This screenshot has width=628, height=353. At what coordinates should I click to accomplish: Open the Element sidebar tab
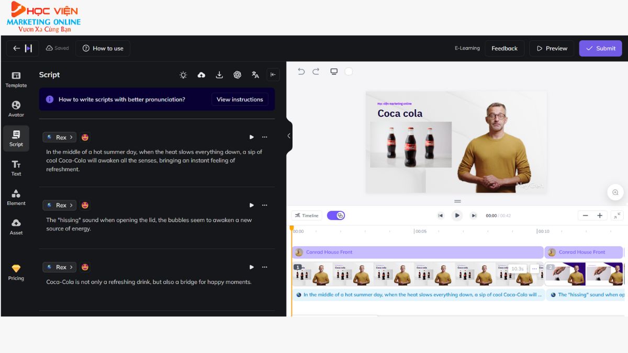[16, 197]
